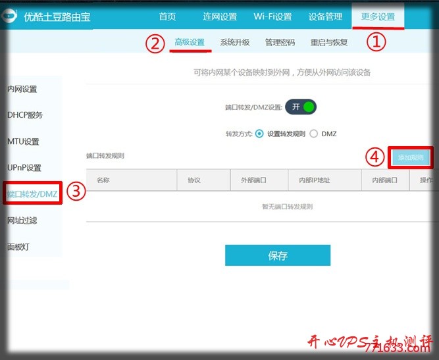Go to 管理密码 submenu
439x360 pixels.
[280, 42]
